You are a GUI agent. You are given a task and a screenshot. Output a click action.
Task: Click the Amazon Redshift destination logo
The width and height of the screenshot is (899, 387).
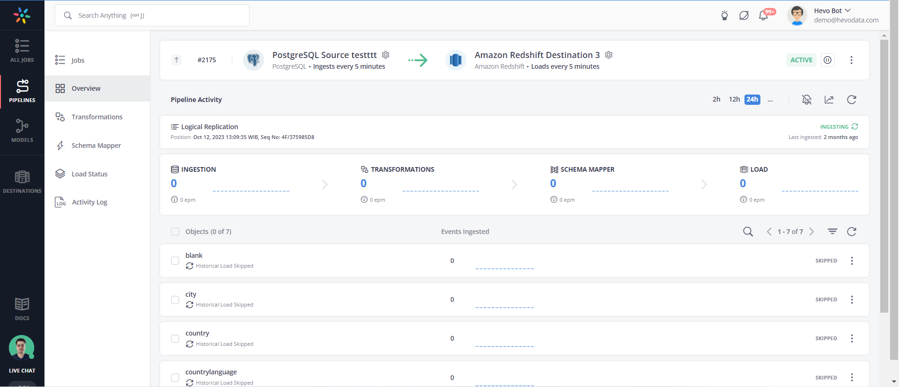pos(456,60)
